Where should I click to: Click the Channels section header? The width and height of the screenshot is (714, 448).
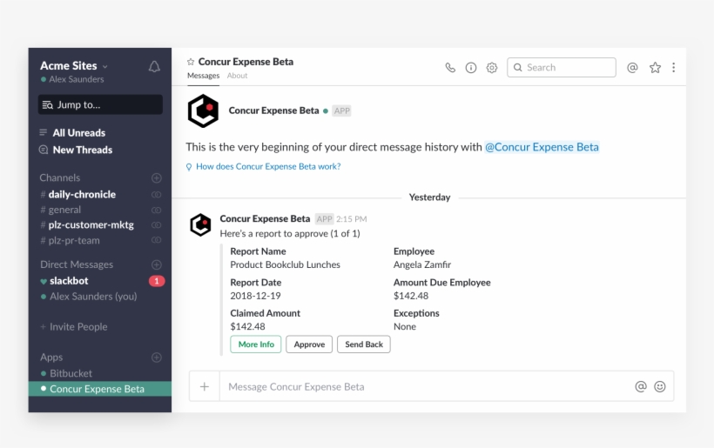pos(60,177)
